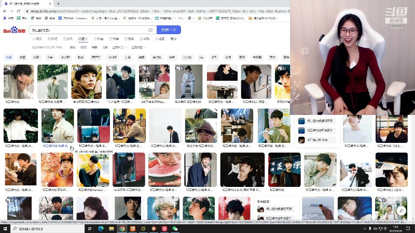Screen dimensions: 415x233
Task: Reload the page with the refresh icon
Action: [19, 11]
